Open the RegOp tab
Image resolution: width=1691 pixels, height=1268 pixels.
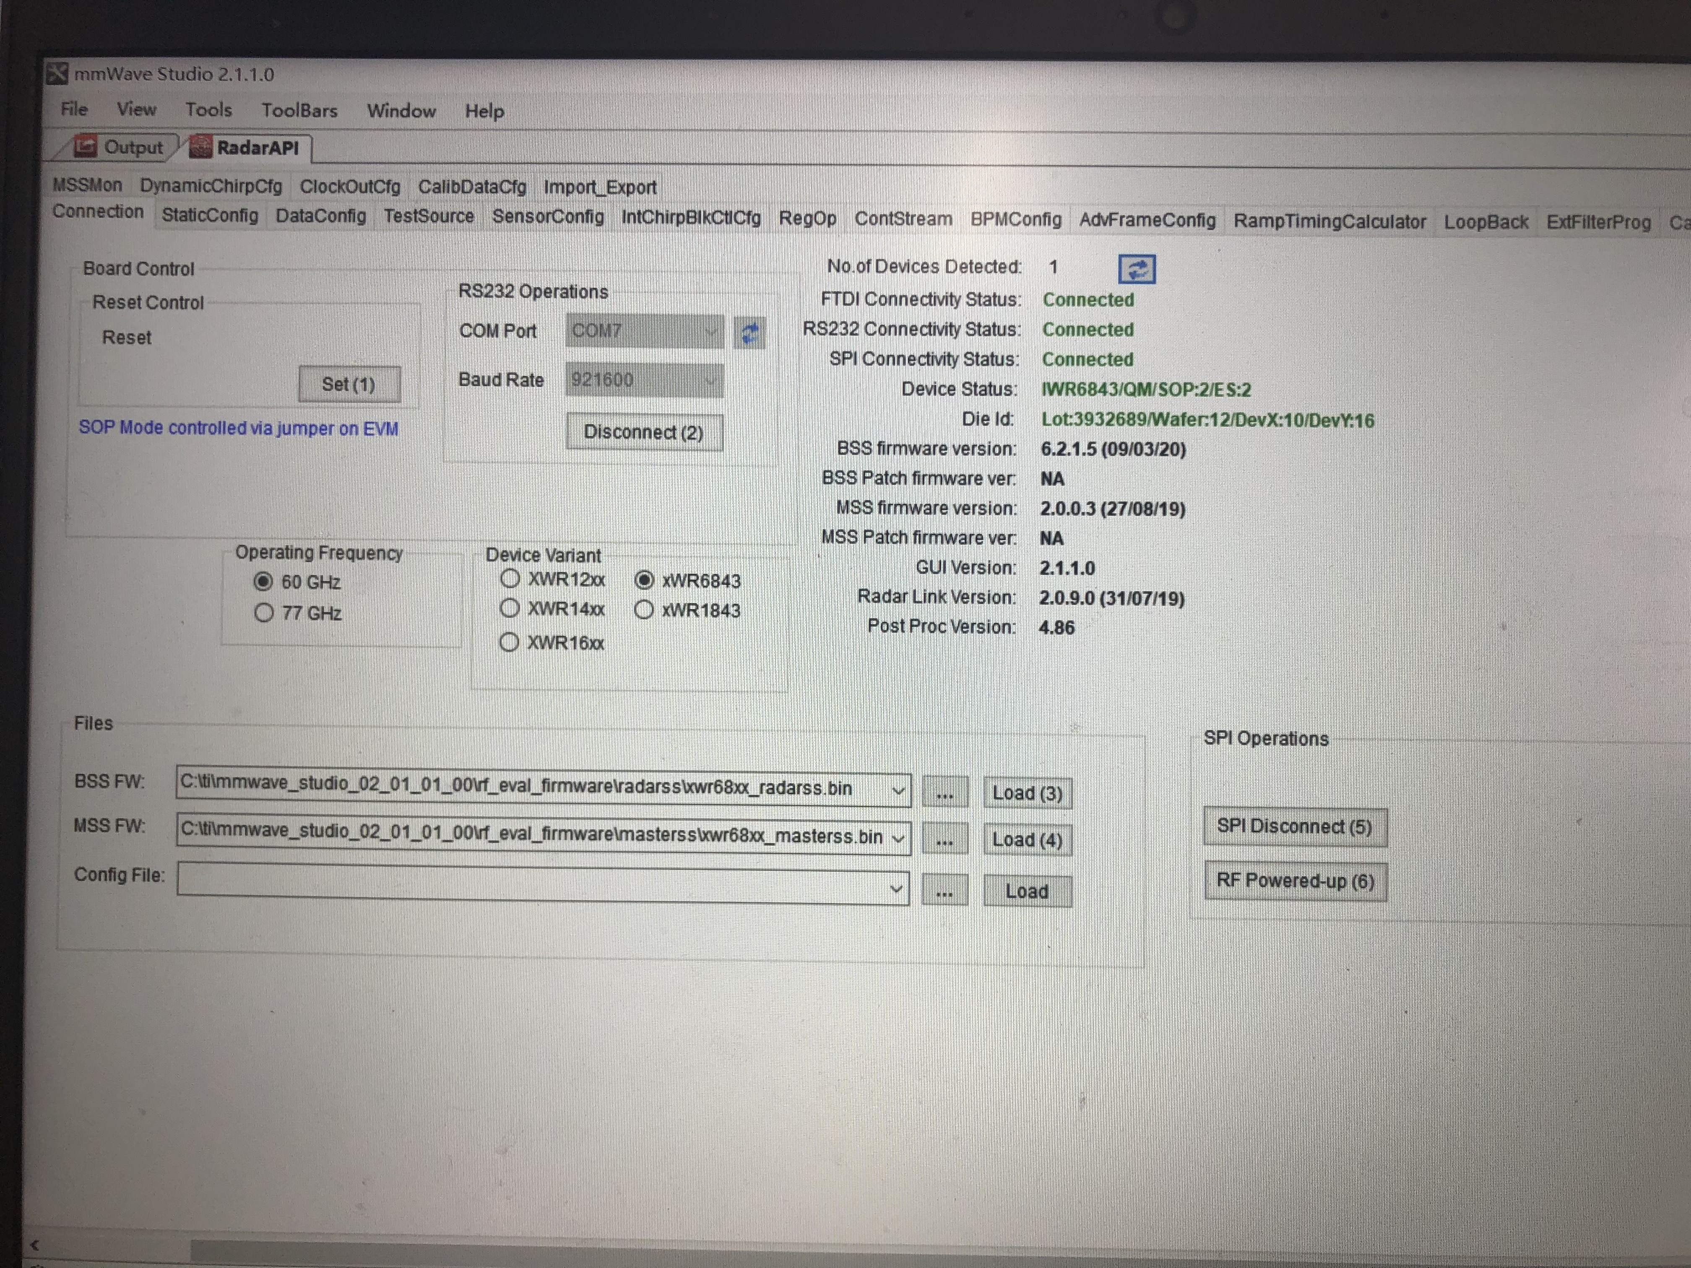tap(807, 218)
